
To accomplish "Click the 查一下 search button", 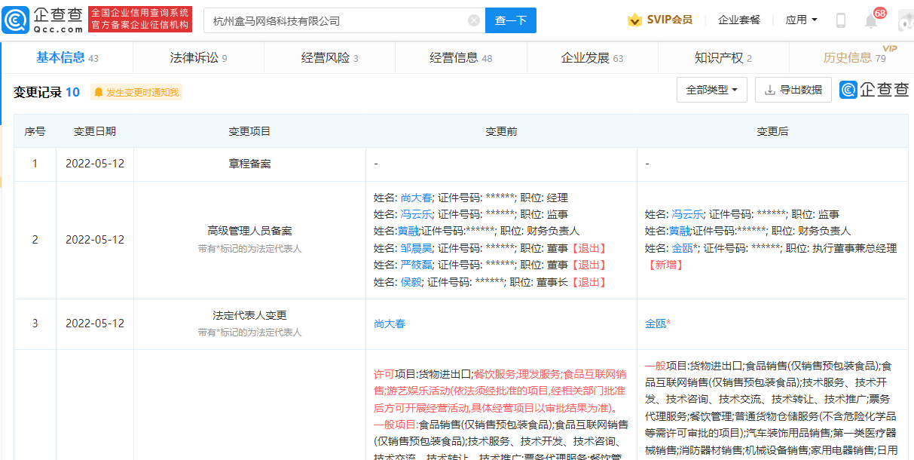I will pos(511,20).
